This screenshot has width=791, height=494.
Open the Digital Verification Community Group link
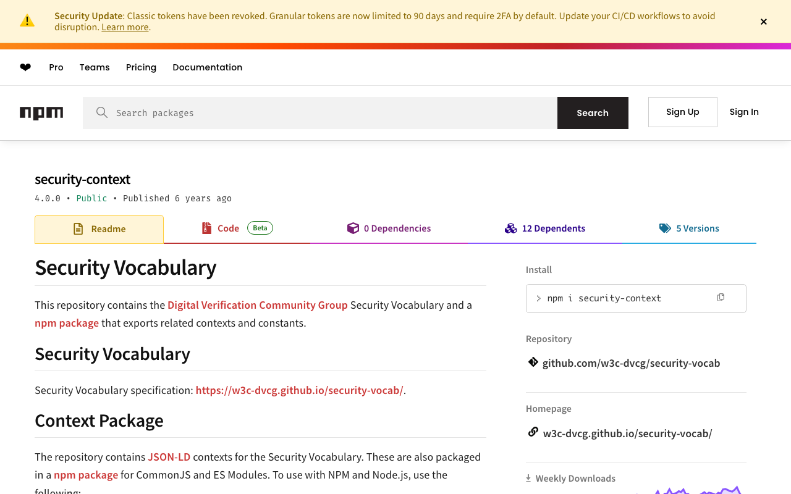257,305
